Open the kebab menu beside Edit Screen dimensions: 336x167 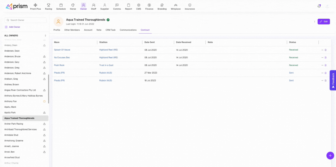315,22
